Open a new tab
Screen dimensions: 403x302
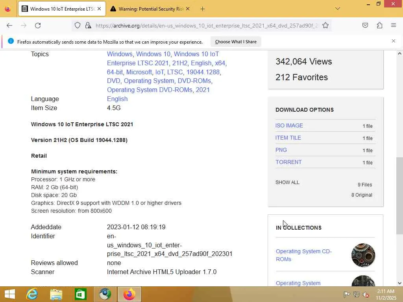point(203,9)
